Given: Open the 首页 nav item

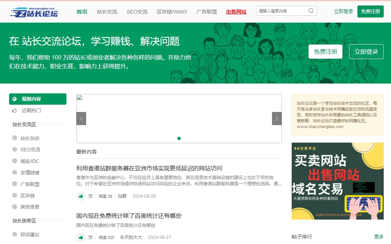Looking at the screenshot, I should click(82, 12).
